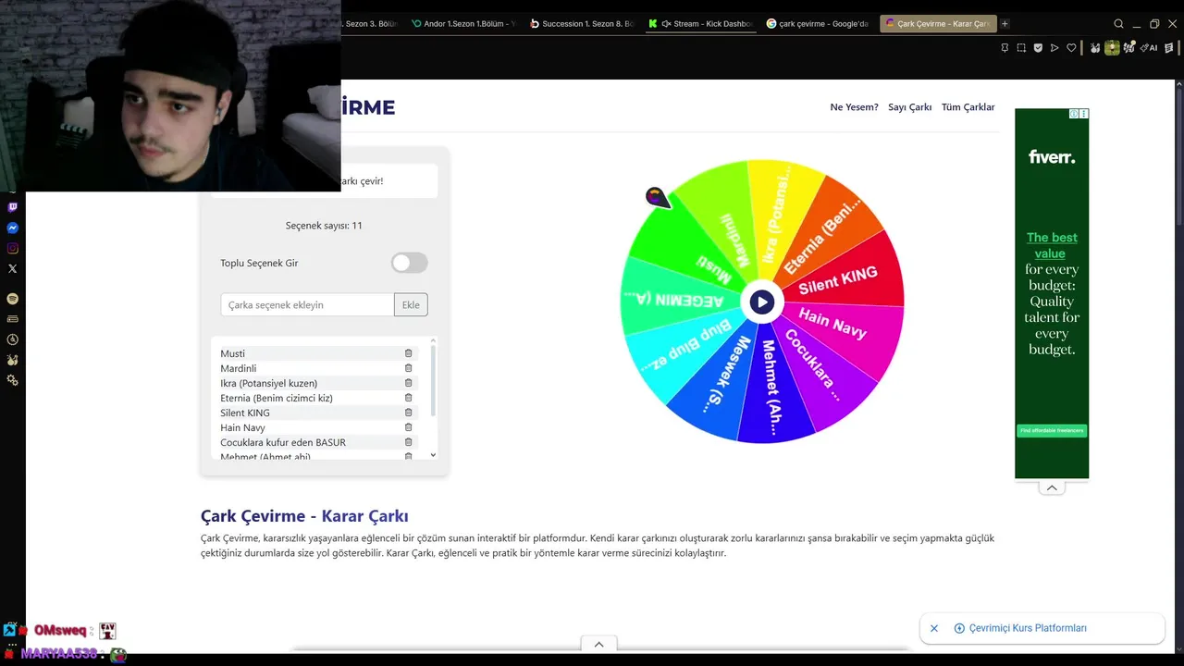Image resolution: width=1184 pixels, height=666 pixels.
Task: Open Tüm Çarklar navigation link
Action: click(x=968, y=107)
